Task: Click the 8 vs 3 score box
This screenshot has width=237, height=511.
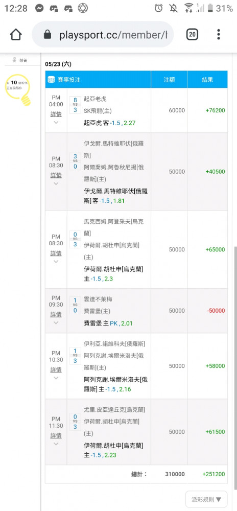Action: 75,105
